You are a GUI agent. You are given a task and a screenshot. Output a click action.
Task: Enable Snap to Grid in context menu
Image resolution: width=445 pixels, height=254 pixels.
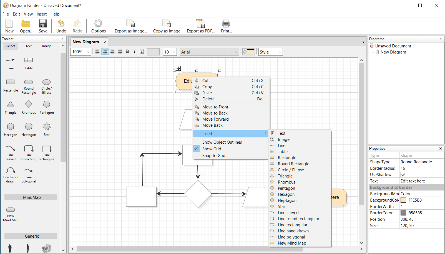coord(213,156)
